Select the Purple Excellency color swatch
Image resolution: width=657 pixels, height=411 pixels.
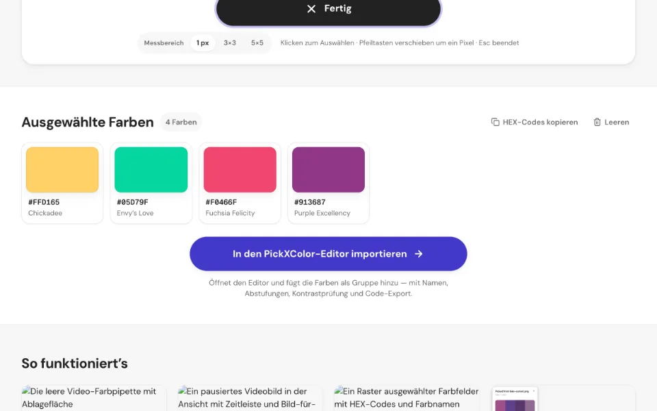(328, 169)
